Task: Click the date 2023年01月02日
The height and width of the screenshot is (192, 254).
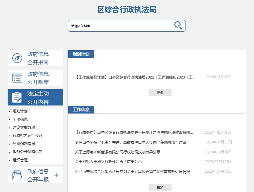Action: coord(218,77)
